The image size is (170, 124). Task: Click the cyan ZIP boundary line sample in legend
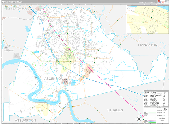point(152,110)
